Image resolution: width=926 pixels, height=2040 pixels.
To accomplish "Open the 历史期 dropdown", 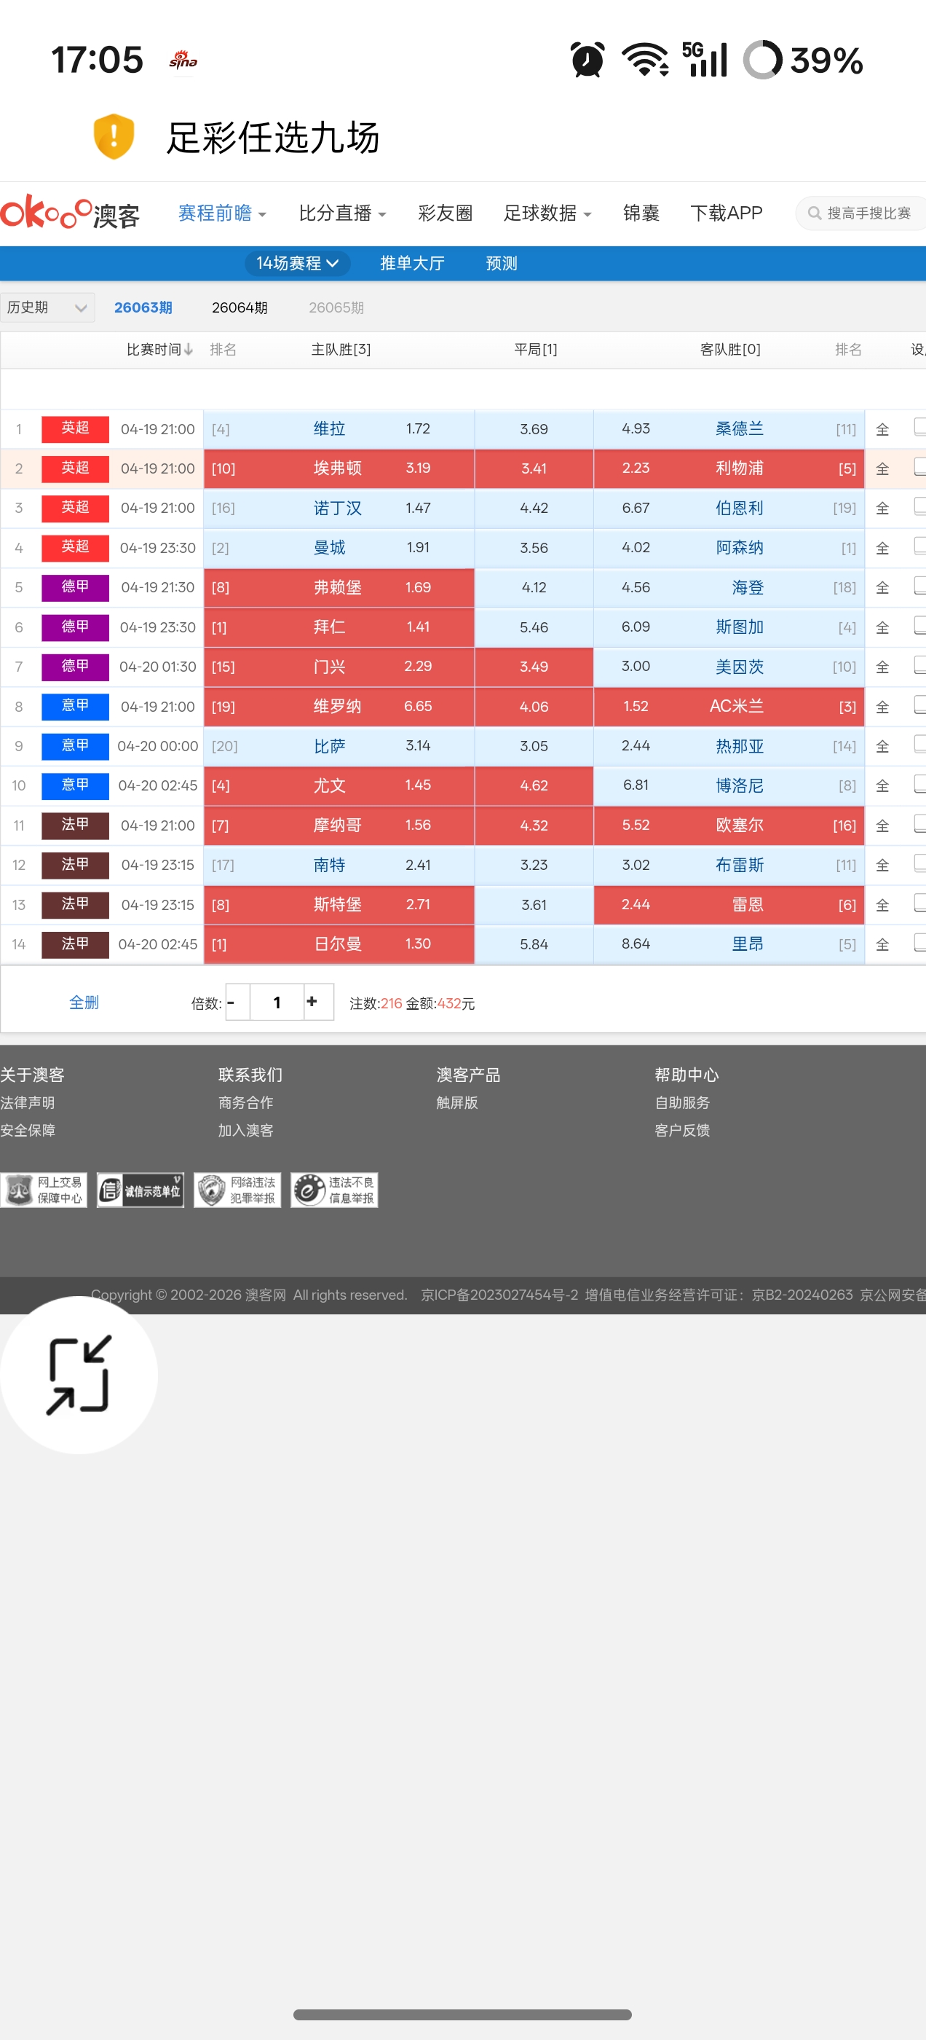I will (47, 307).
